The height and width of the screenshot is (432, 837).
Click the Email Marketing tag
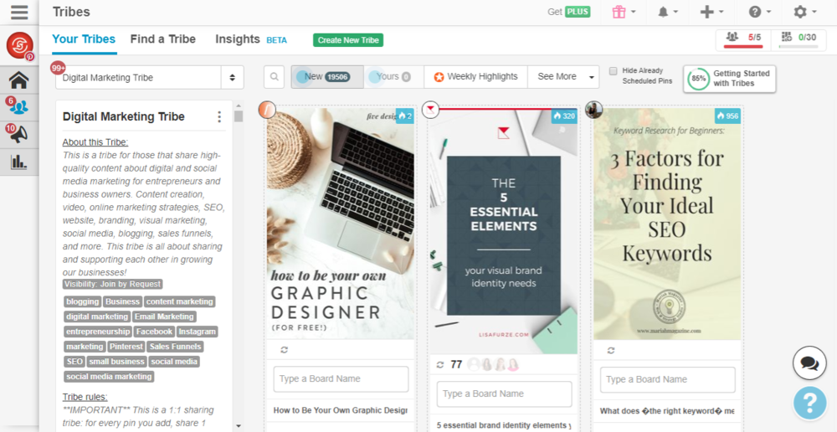(164, 316)
